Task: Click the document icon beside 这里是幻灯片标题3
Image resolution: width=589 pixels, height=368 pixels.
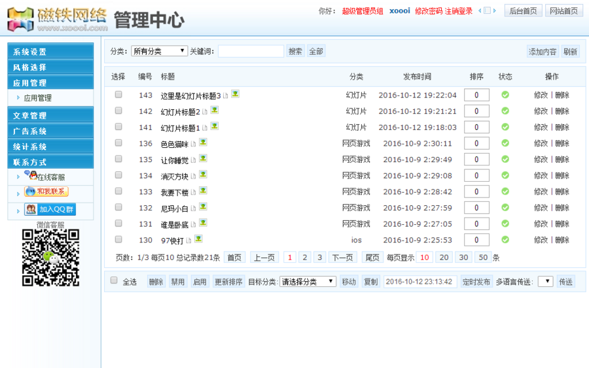Action: [225, 96]
